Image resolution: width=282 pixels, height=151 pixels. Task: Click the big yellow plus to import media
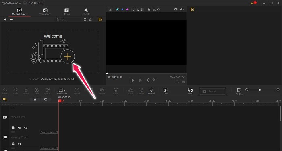pos(68,57)
